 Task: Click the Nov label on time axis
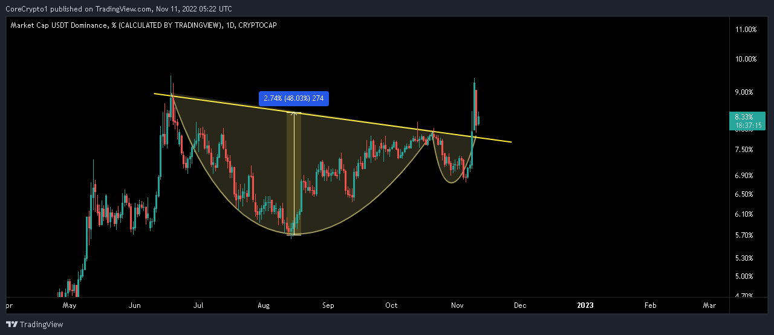point(456,305)
